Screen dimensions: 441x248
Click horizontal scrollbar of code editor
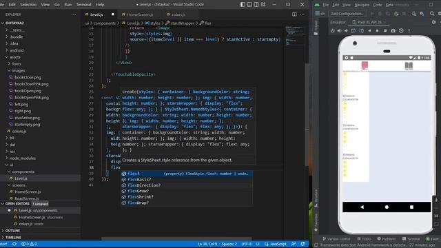click(176, 239)
